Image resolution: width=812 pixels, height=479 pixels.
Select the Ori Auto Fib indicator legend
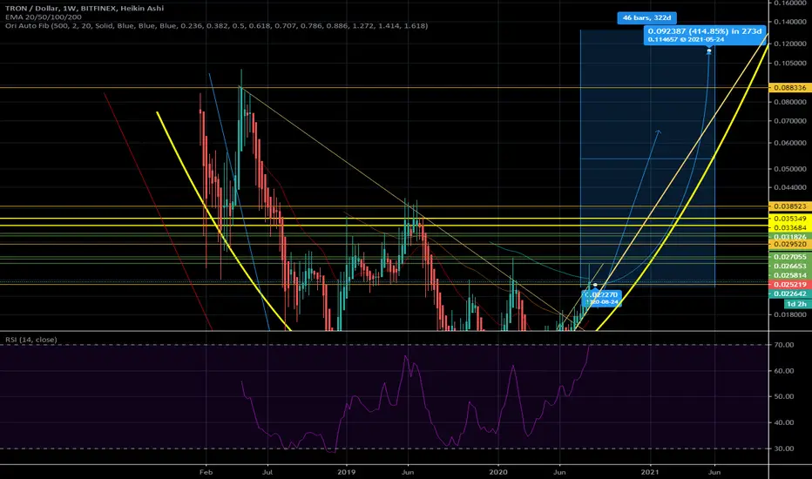tap(216, 25)
